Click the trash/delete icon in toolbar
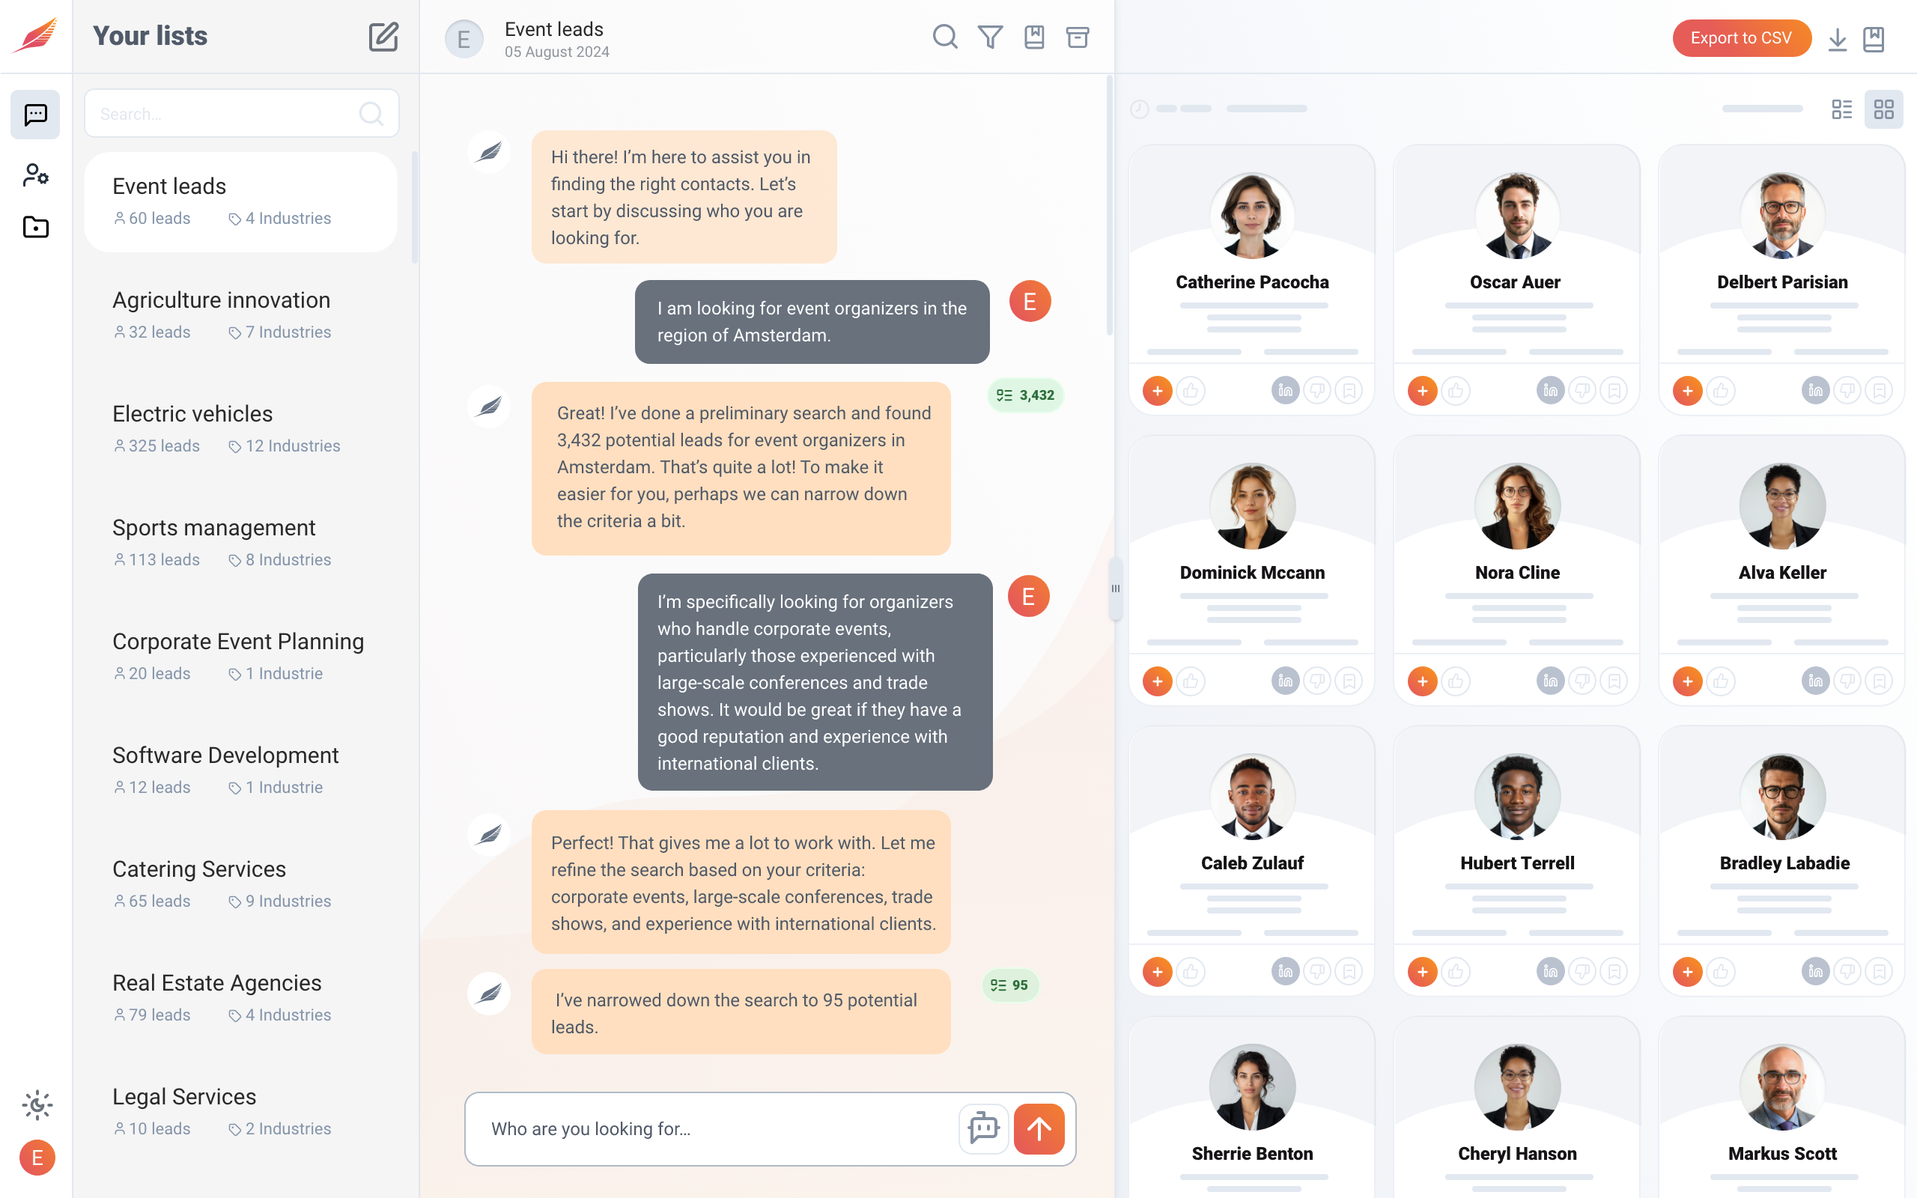This screenshot has height=1198, width=1917. [1077, 37]
